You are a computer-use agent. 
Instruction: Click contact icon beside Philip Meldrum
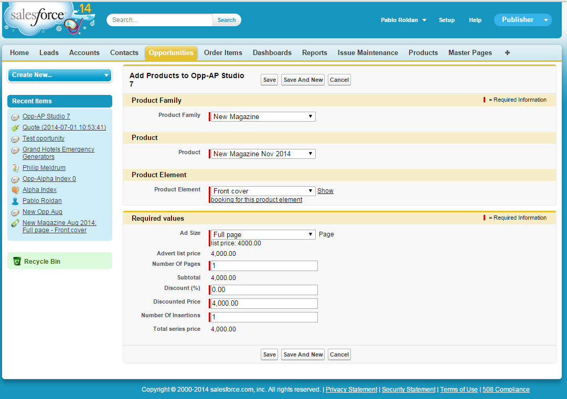15,168
